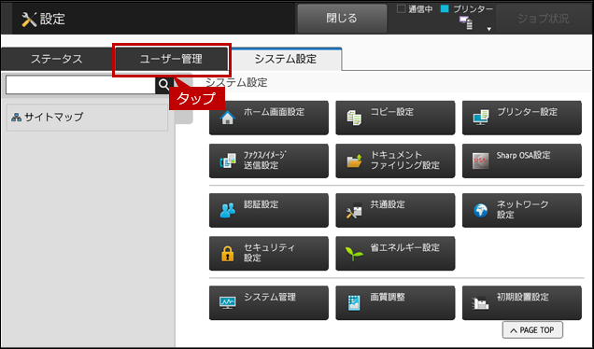Screen dimensions: 594x349
Task: Open 認証設定 label
Action: pos(261,204)
